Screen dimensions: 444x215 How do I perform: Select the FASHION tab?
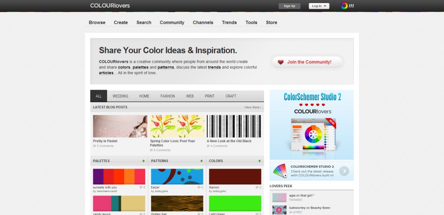point(168,96)
